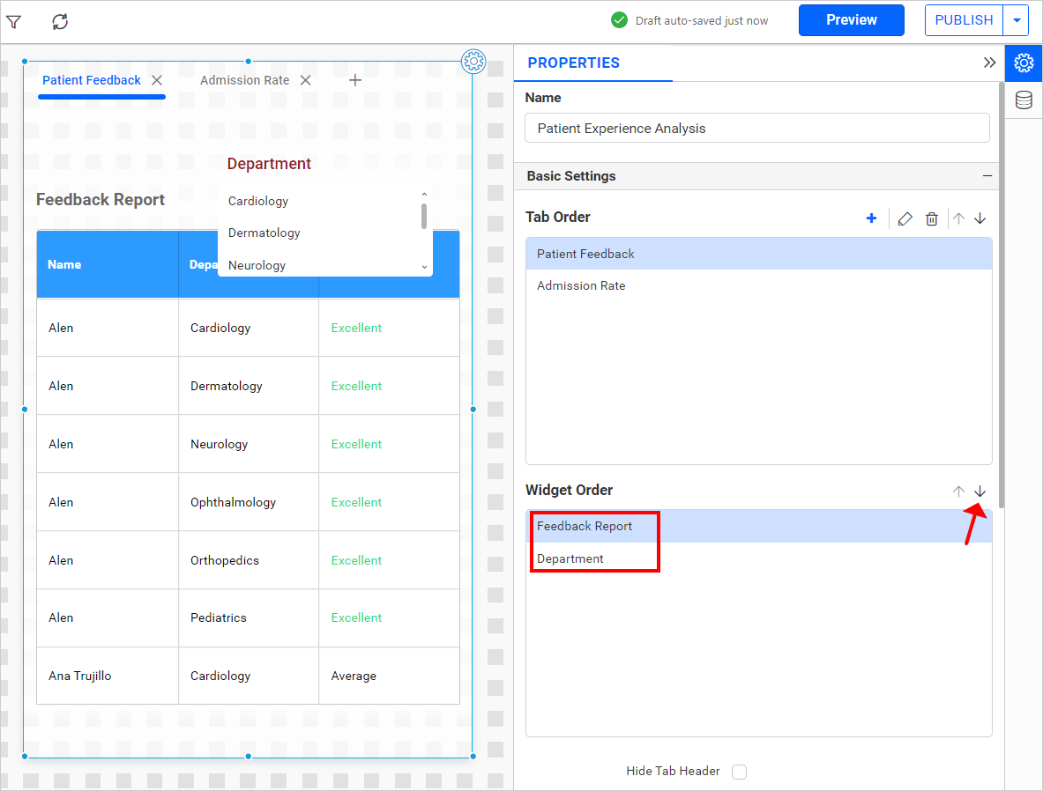Click the edit pencil icon in Tab Order

tap(905, 218)
